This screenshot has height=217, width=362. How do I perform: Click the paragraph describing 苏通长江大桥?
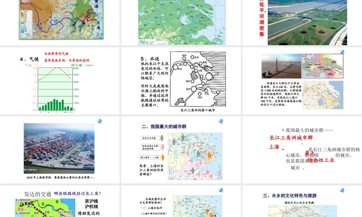281,94
